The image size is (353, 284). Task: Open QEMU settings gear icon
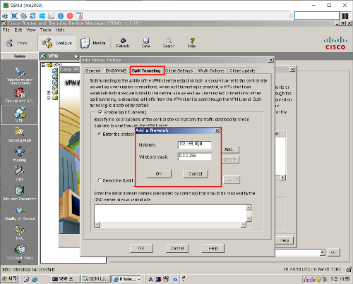(23, 16)
